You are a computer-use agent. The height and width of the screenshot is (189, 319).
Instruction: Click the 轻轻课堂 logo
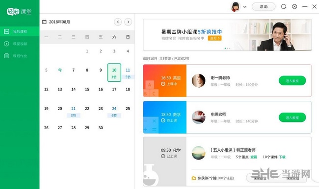(x=19, y=12)
